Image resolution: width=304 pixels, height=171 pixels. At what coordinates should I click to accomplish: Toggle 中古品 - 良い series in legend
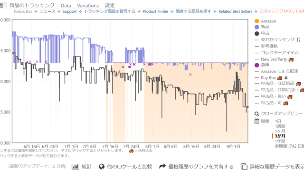click(274, 96)
